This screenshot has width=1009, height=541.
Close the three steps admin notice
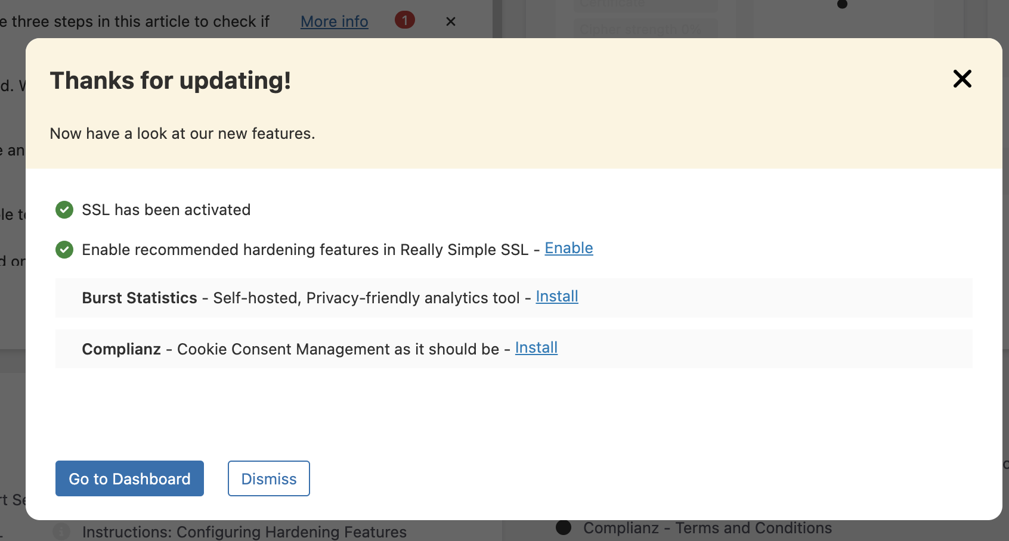click(x=451, y=21)
